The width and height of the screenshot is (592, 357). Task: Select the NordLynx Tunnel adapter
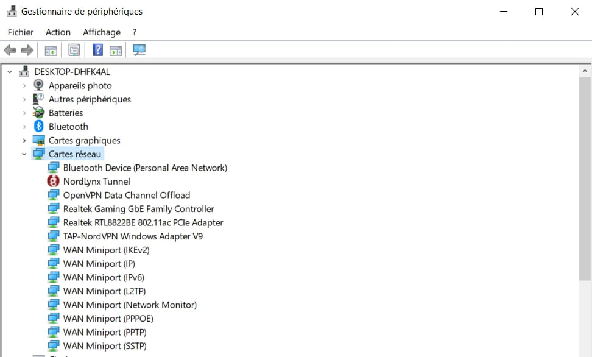coord(97,182)
